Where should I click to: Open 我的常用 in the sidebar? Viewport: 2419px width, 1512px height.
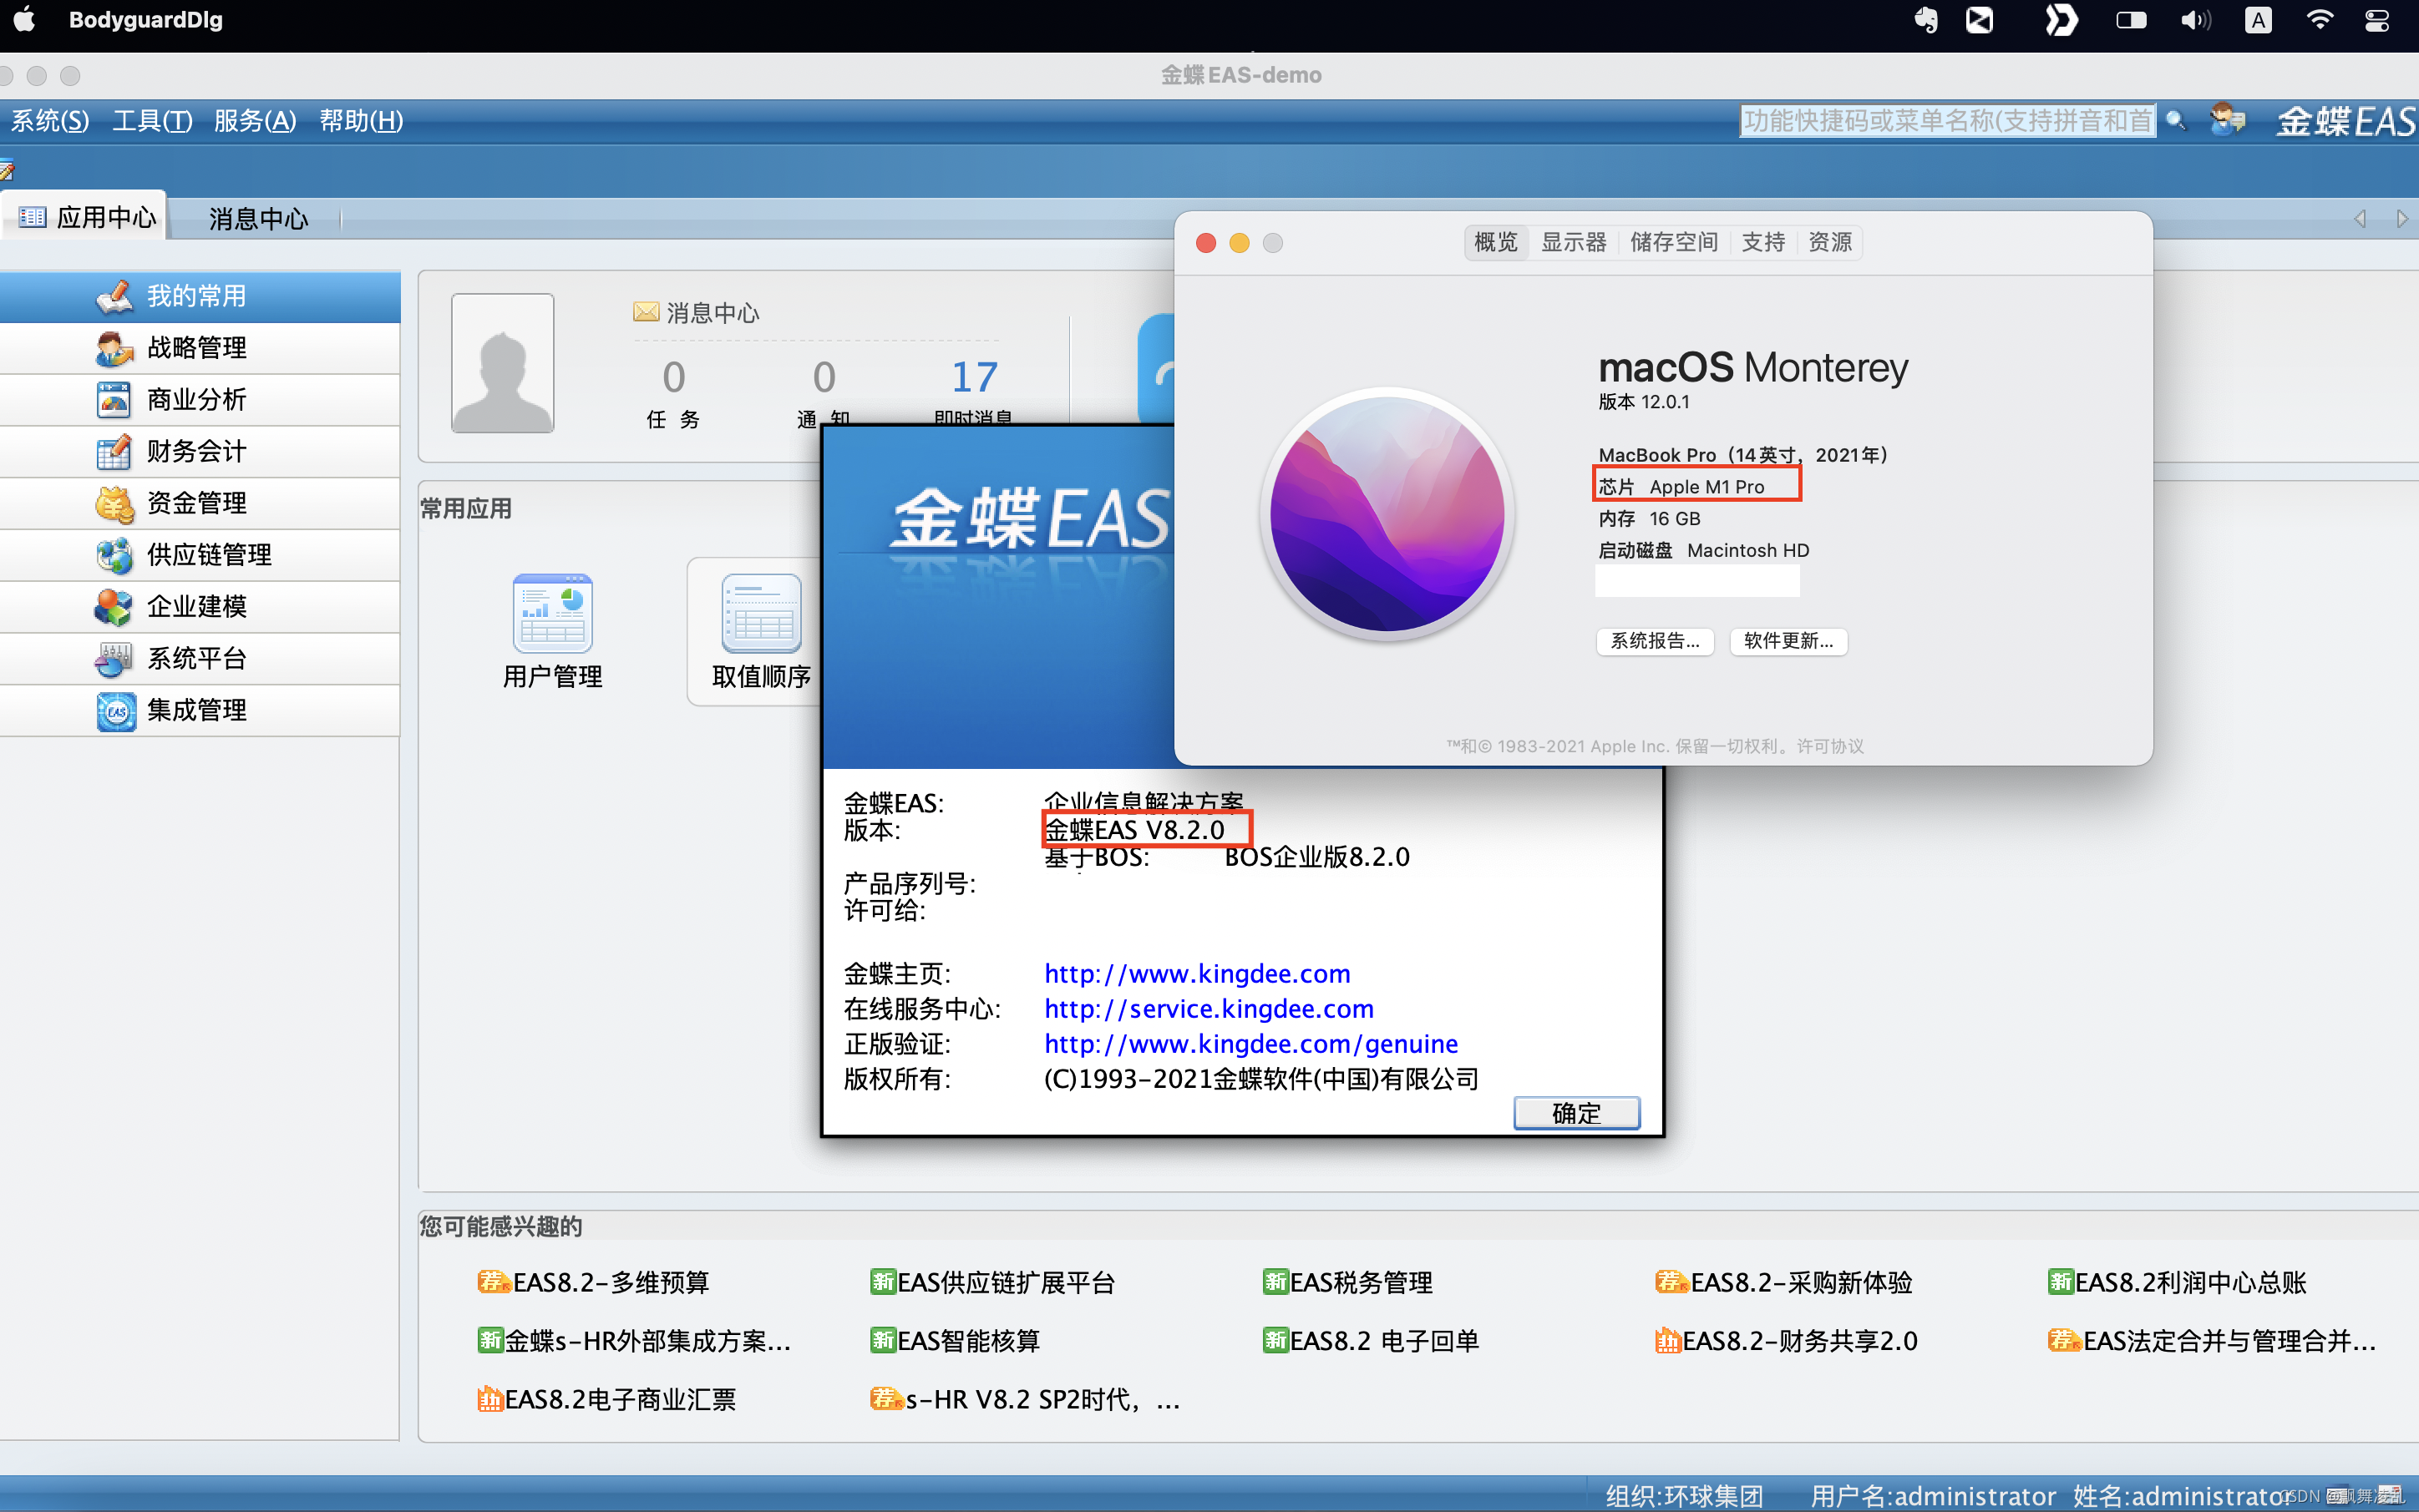click(x=199, y=296)
